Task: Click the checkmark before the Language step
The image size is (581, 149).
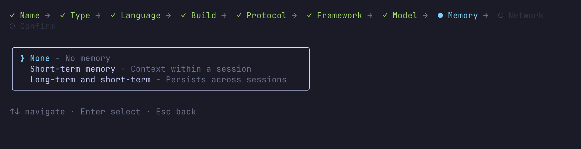Action: coord(113,15)
